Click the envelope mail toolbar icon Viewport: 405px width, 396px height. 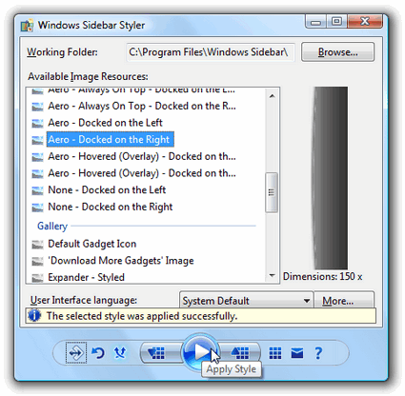tap(296, 353)
